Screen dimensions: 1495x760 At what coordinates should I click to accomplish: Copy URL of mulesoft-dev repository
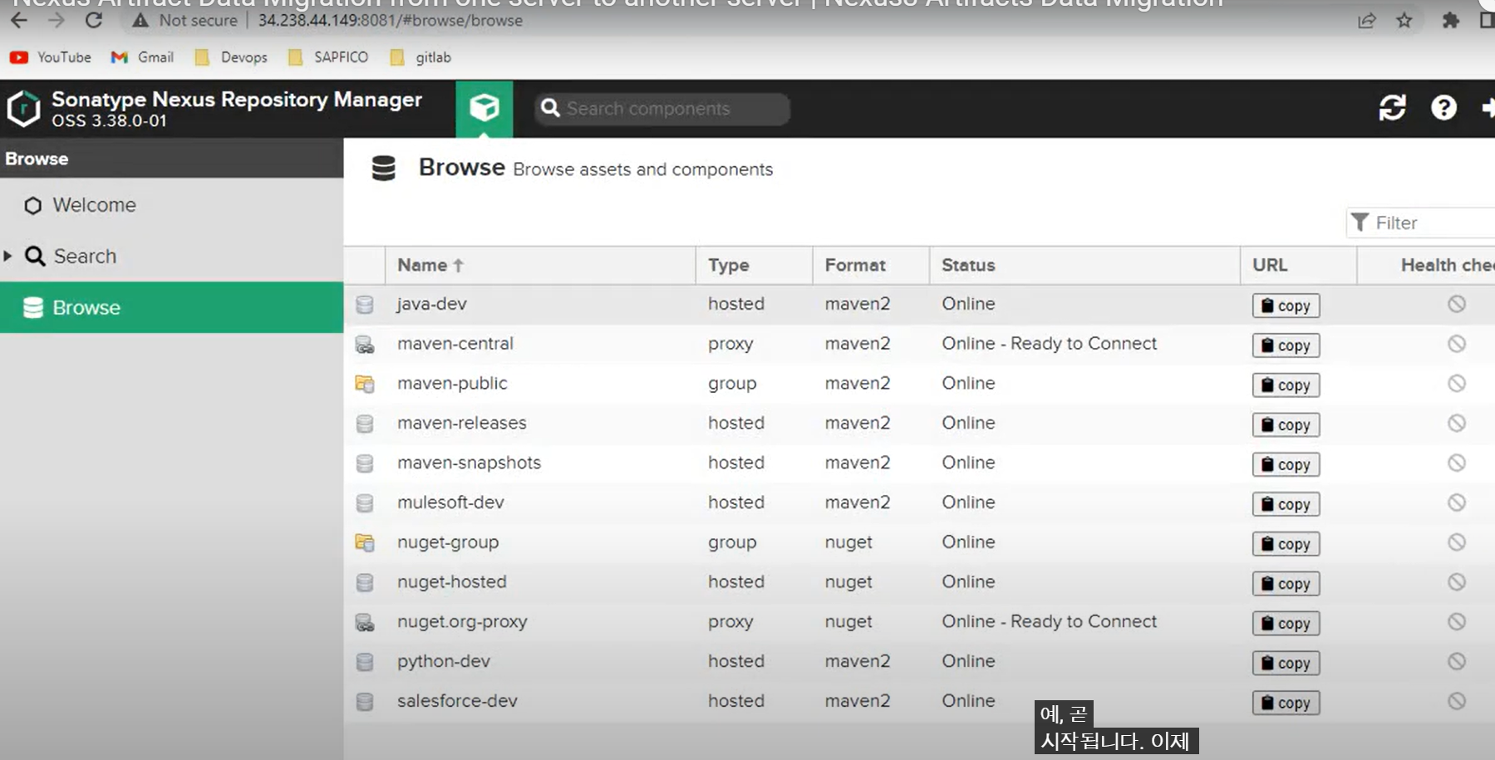(x=1286, y=504)
